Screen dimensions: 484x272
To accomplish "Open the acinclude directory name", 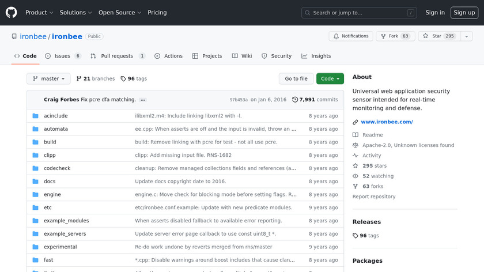I will 55,116.
